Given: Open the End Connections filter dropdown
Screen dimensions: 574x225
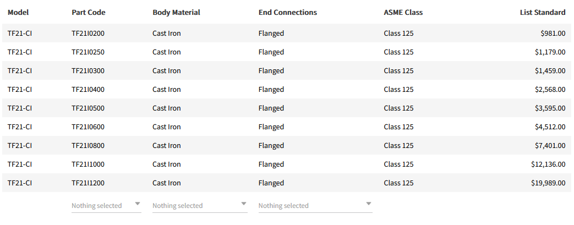Looking at the screenshot, I should coord(315,205).
